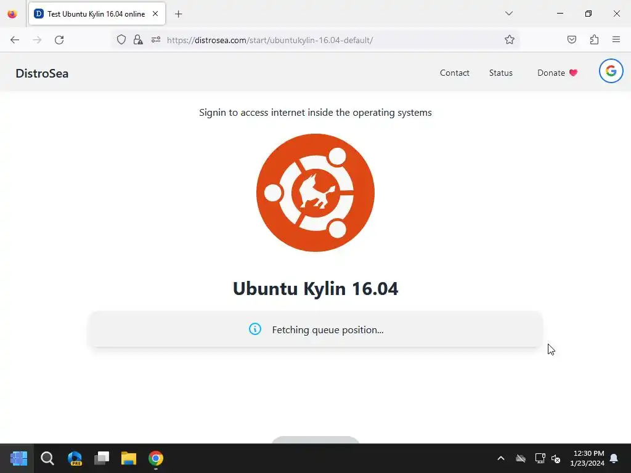Open the Status page

pyautogui.click(x=500, y=73)
